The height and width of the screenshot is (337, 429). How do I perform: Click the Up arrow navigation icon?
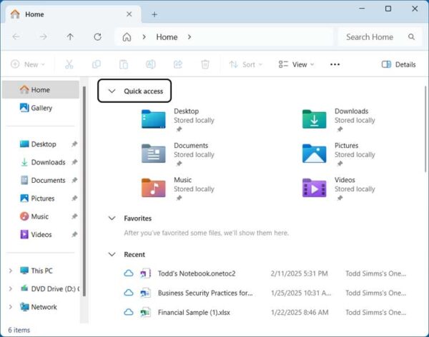69,37
